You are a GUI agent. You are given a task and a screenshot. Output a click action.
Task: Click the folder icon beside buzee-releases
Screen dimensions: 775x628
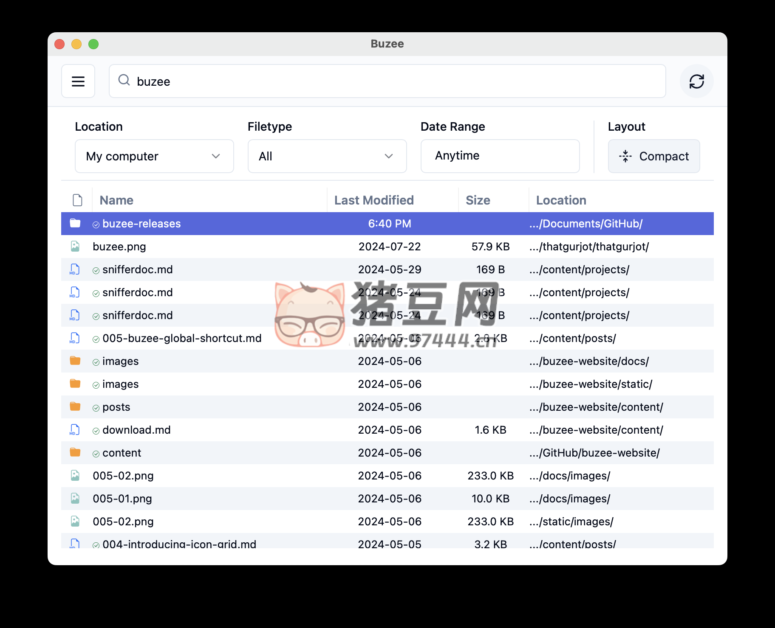coord(75,223)
